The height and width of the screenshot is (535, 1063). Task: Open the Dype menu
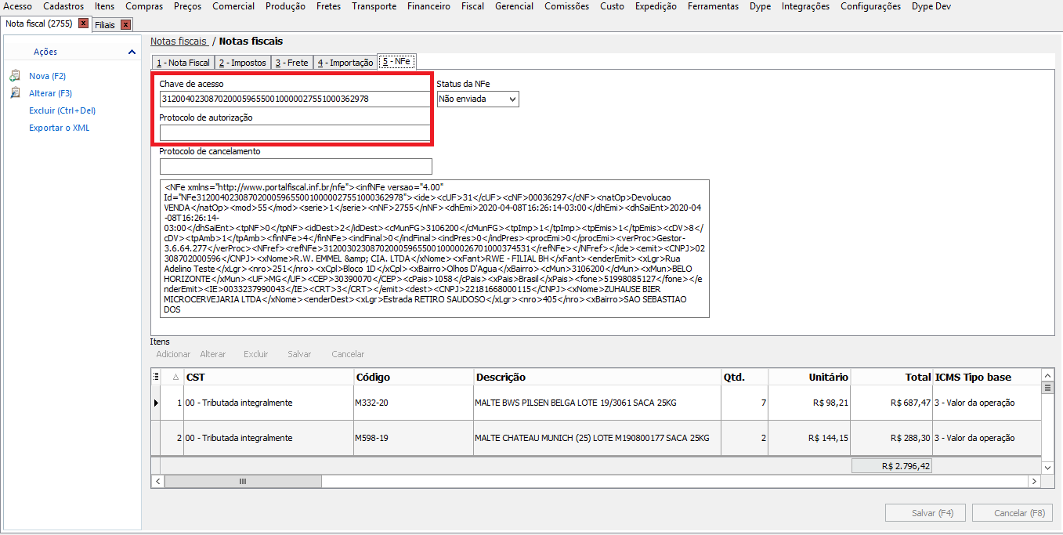(x=760, y=6)
